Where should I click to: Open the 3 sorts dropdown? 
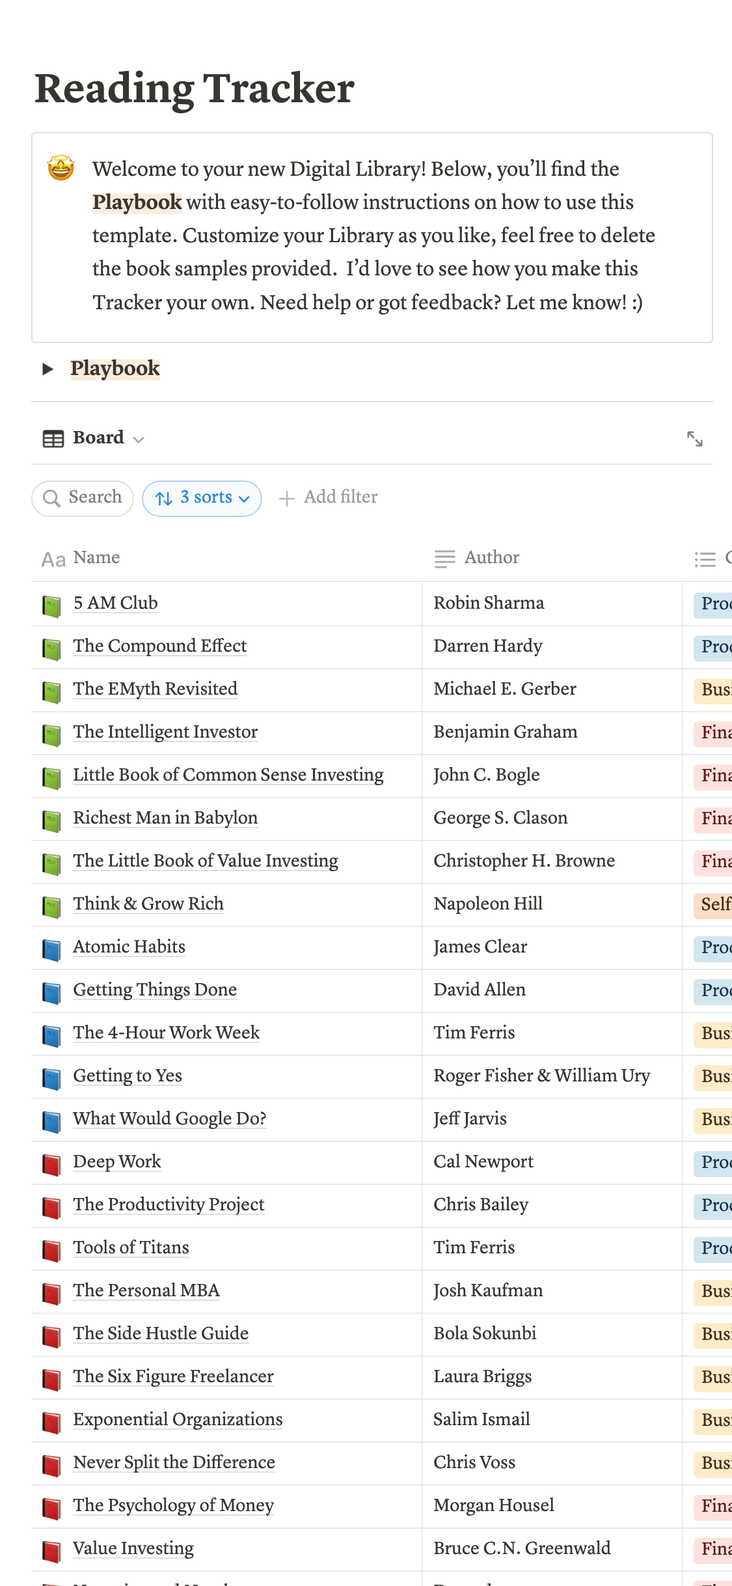[202, 498]
